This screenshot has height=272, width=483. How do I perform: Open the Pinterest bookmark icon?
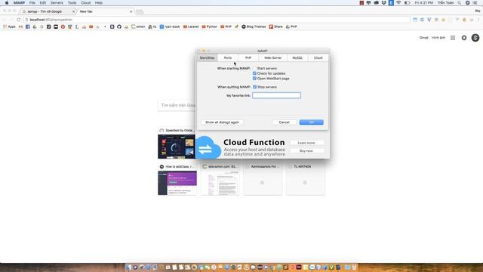63,26
